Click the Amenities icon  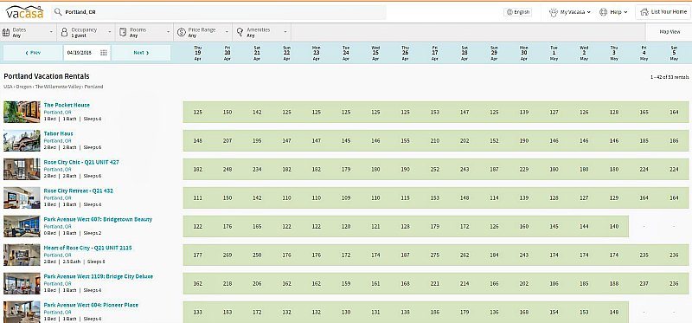pos(240,32)
